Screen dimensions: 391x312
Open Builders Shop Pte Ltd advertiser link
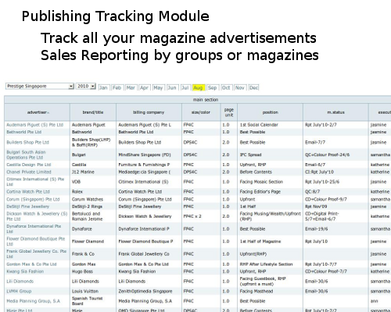[x=27, y=142]
